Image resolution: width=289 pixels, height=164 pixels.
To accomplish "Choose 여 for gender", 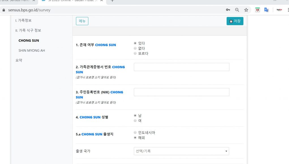I will coord(135,121).
